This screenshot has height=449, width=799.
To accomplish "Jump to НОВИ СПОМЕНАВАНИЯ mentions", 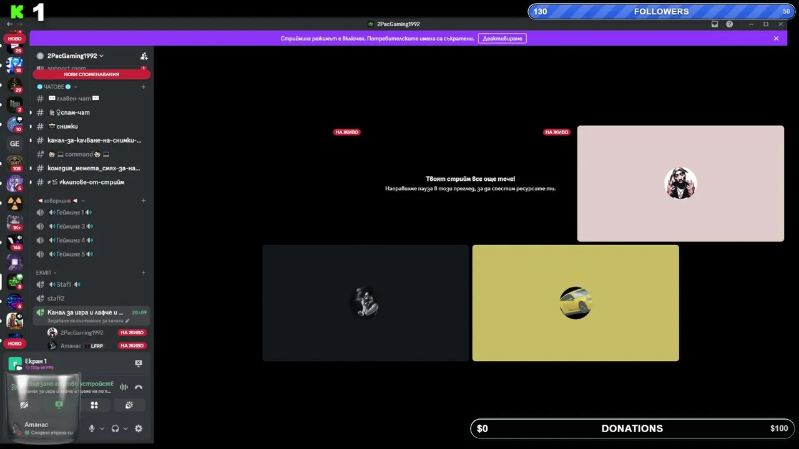I will 91,74.
